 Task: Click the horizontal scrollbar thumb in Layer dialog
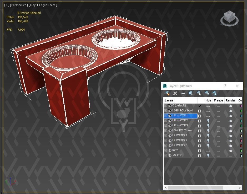pos(195,187)
